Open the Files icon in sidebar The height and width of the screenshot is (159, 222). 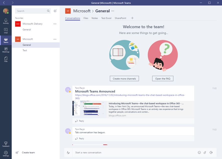pyautogui.click(x=6, y=59)
